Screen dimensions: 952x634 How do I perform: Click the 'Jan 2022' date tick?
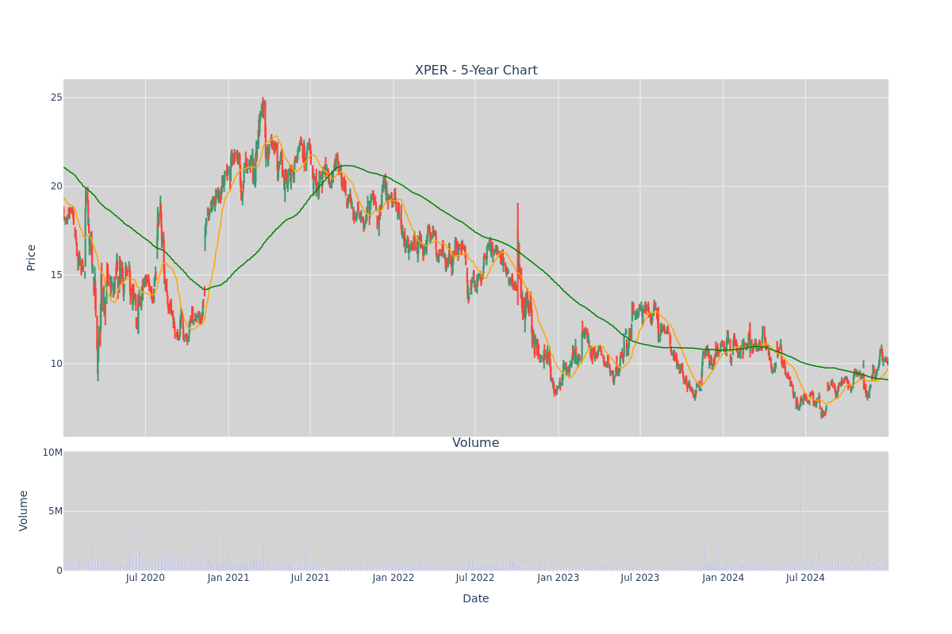point(393,578)
